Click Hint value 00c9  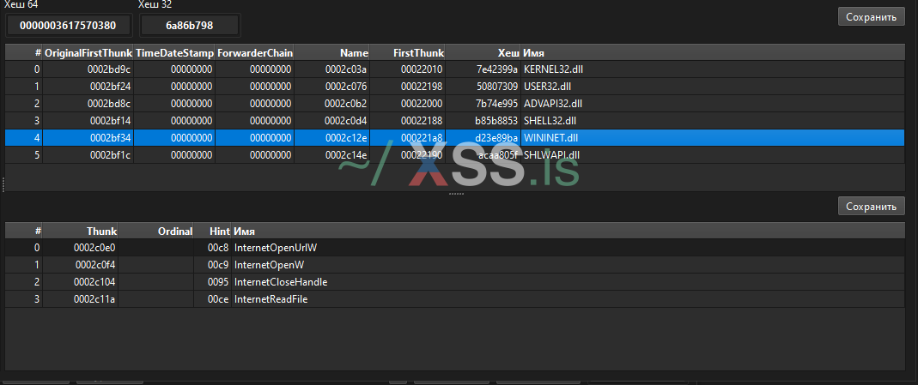218,265
